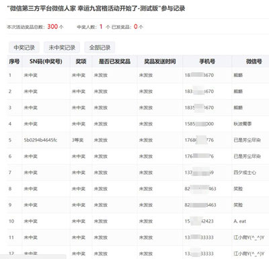Click 未中奖 in row 1's SN码 column
269x259 pixels.
[x=31, y=76]
